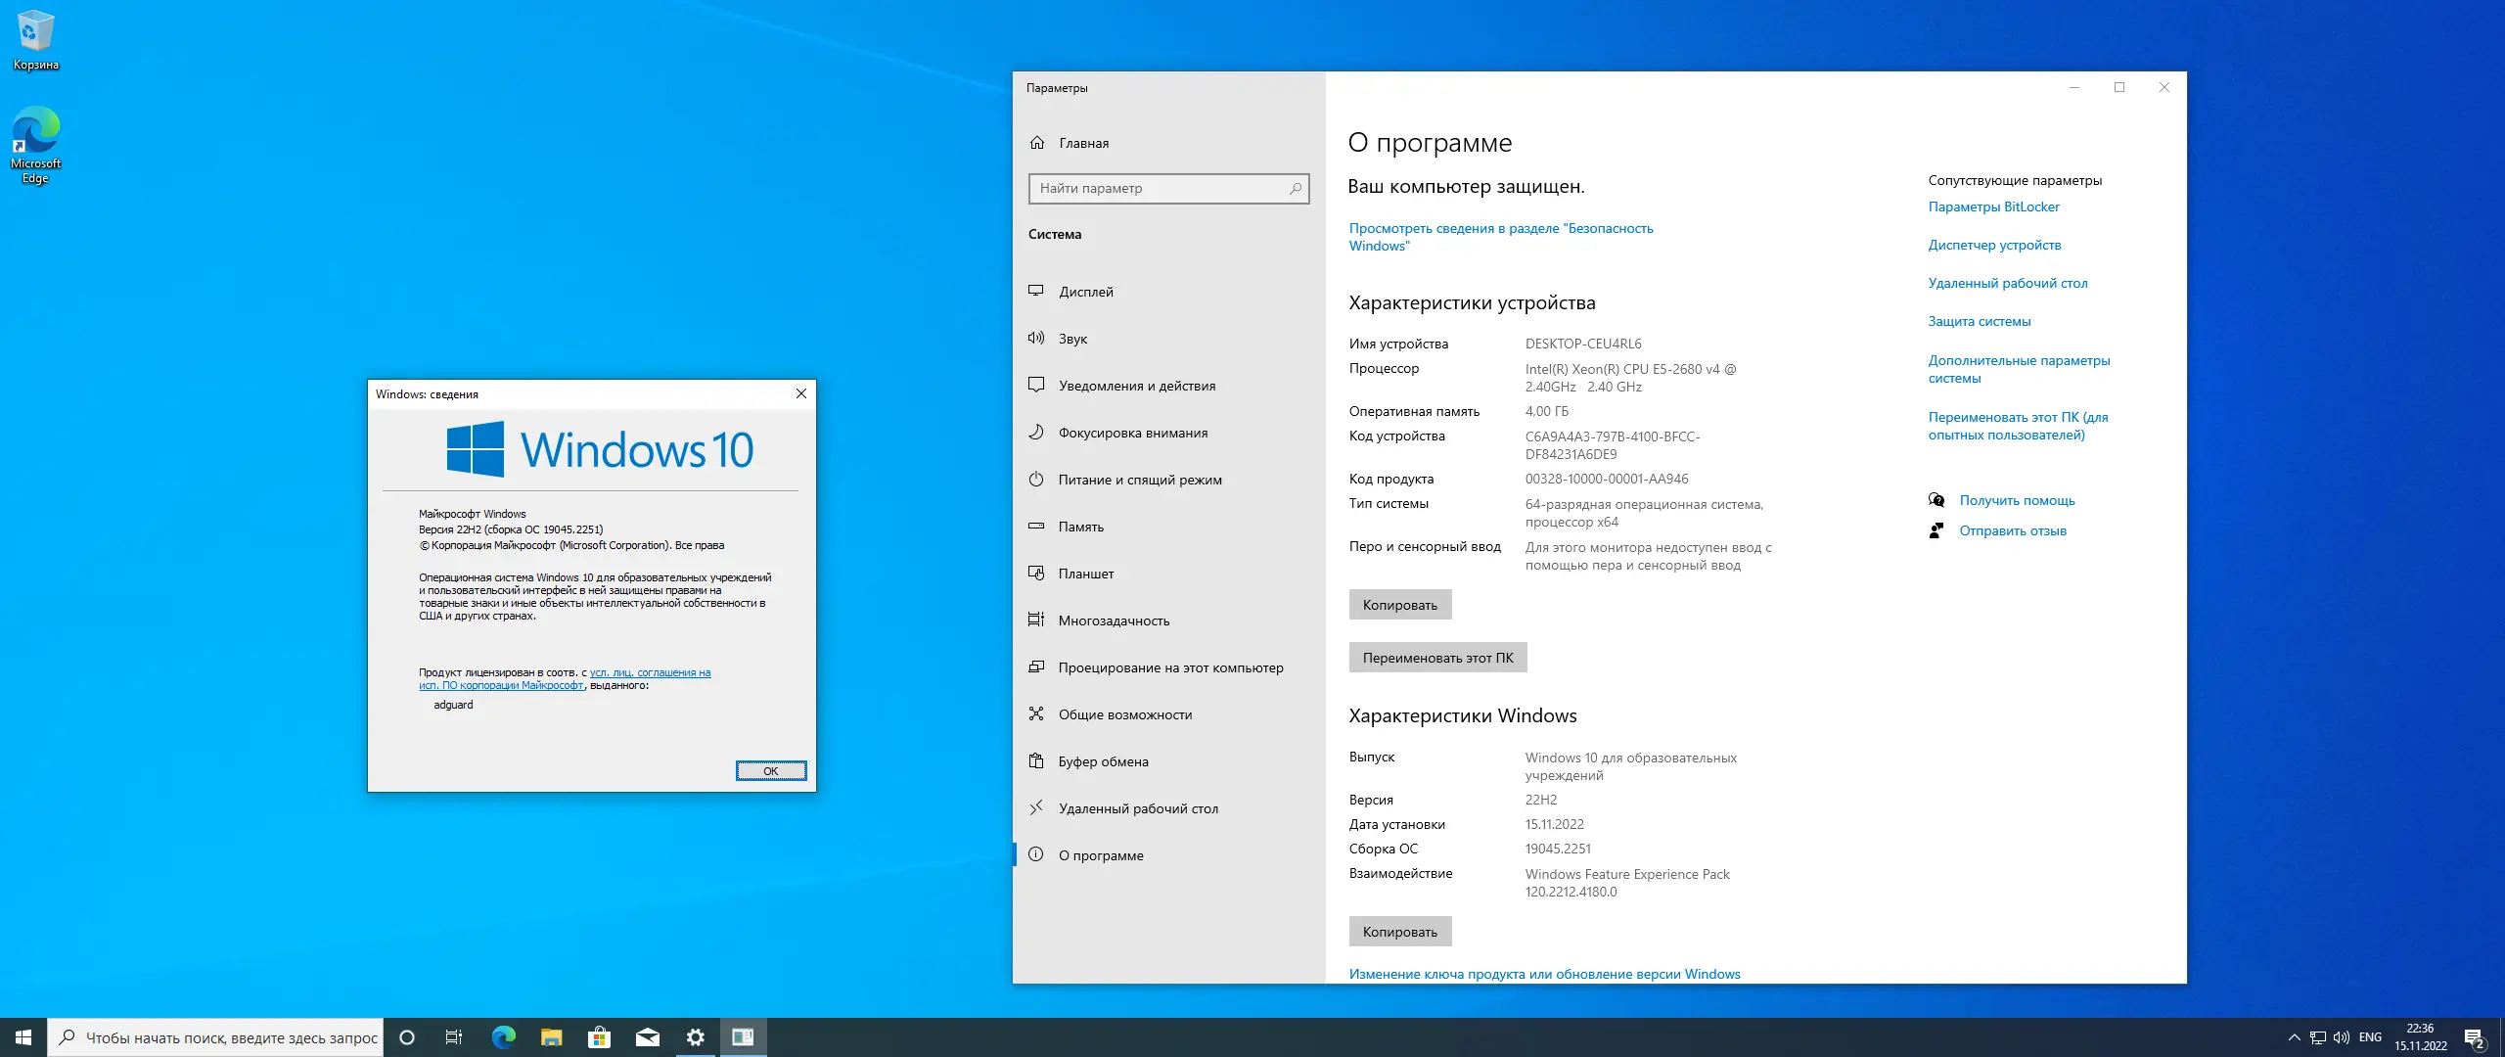
Task: Select the Sound speaker icon in sidebar
Action: [x=1036, y=338]
